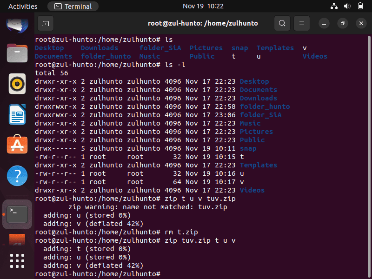Click the battery indicator icon

[360, 6]
